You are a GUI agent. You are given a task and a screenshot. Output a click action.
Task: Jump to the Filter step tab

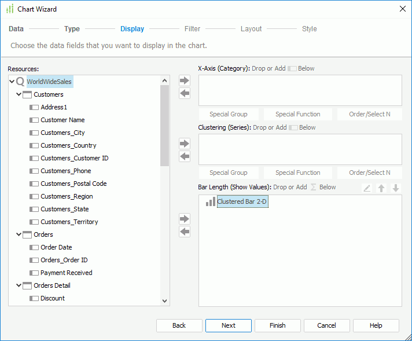pos(192,28)
